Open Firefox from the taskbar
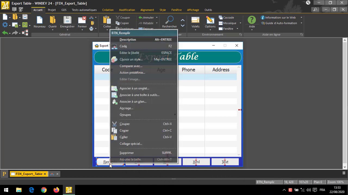348x195 pixels. coord(56,190)
